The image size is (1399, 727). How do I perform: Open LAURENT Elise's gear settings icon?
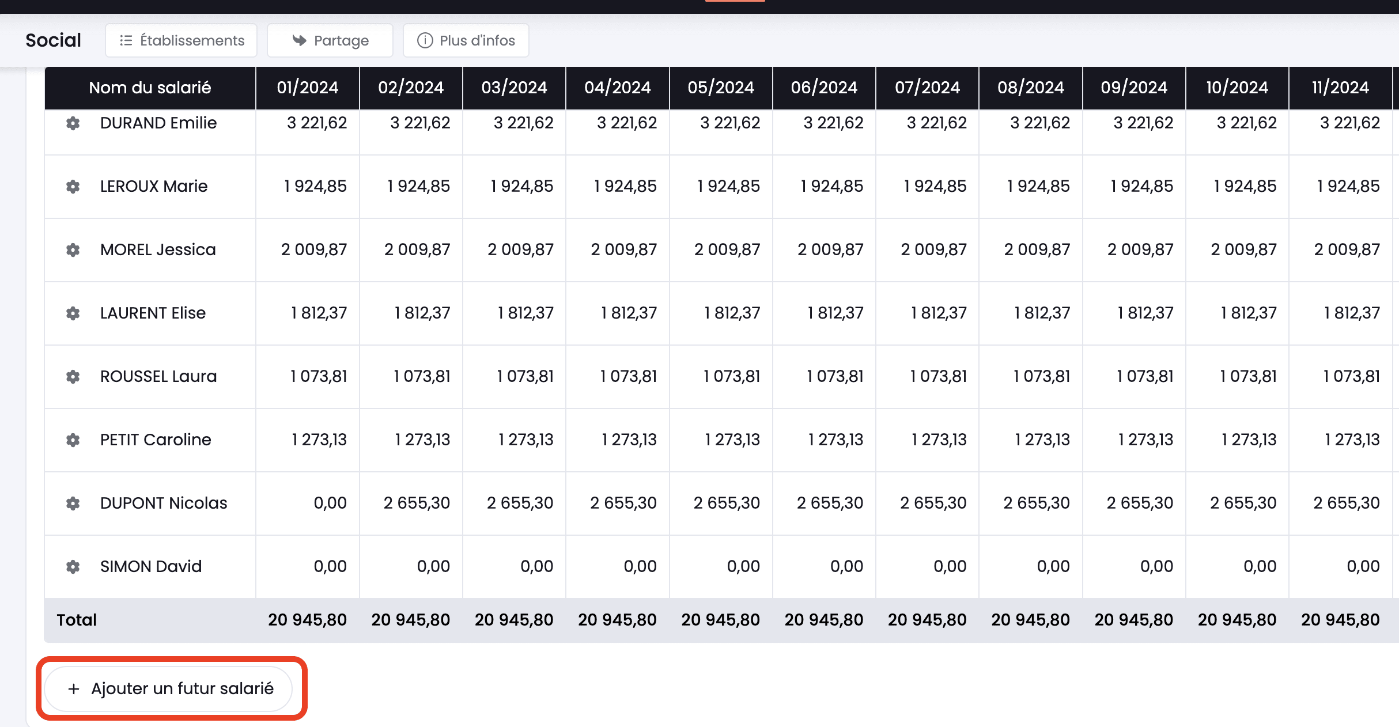(73, 313)
